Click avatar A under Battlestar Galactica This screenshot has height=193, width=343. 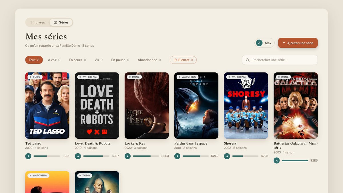tap(277, 161)
